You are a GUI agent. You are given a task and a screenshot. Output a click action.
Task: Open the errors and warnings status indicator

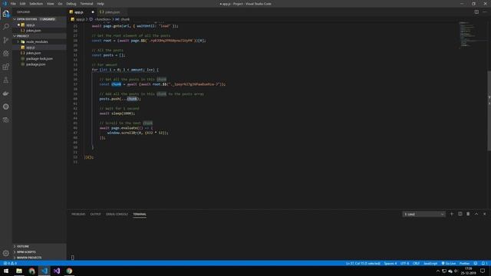[x=10, y=264]
